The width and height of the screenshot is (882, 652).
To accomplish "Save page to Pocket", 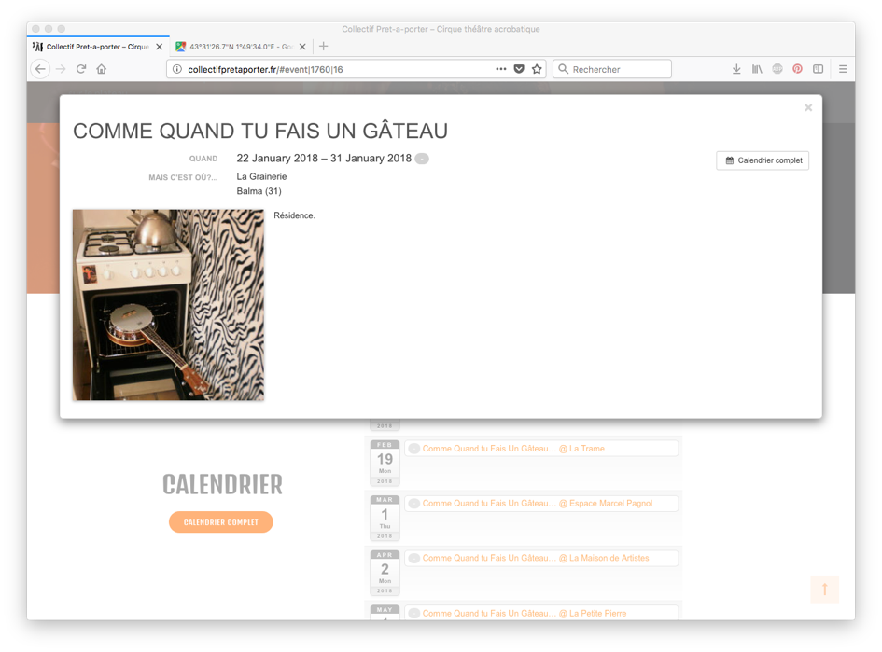I will pos(519,69).
